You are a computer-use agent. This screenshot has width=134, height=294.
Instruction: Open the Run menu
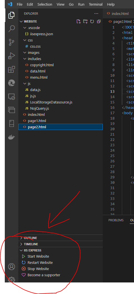(81, 4)
